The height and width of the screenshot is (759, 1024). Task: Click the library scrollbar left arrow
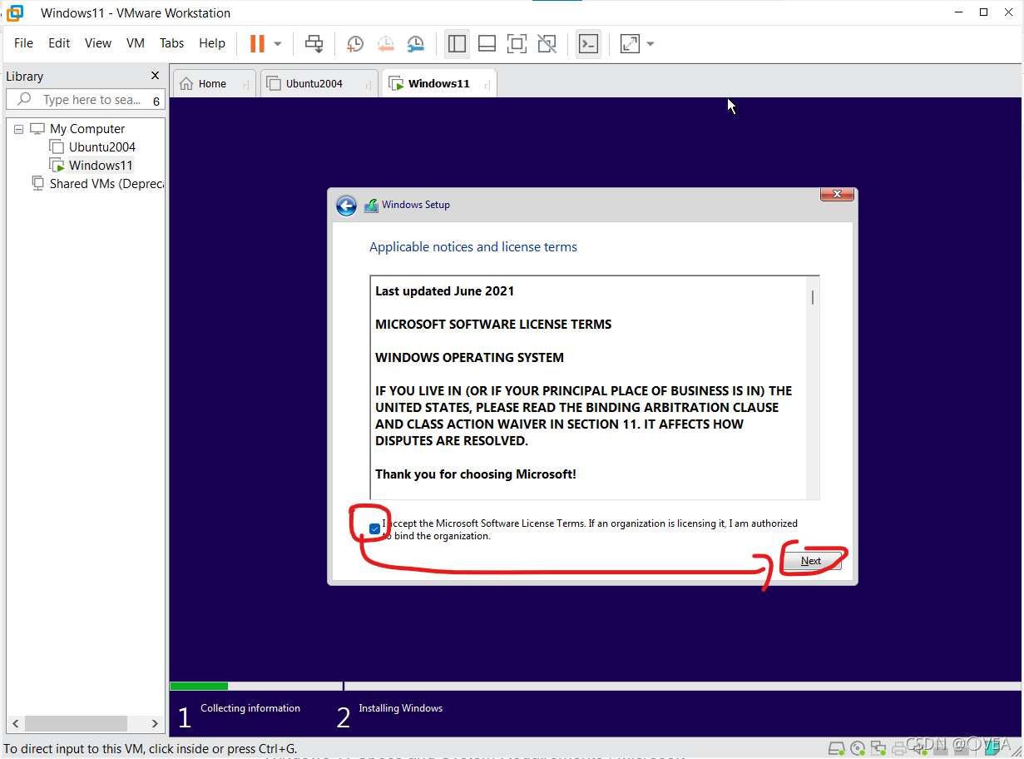pyautogui.click(x=14, y=724)
